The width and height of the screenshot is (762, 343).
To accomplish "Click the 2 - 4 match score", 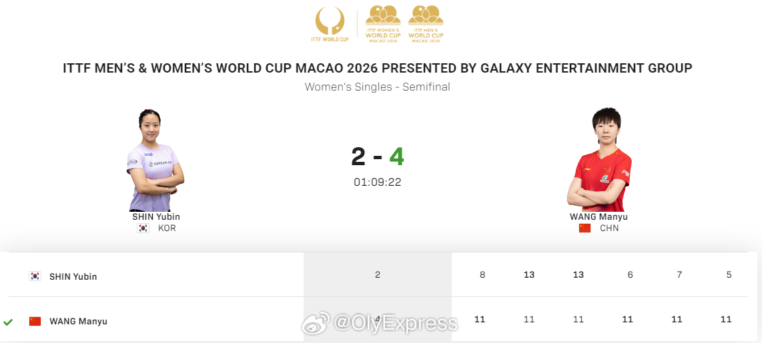I will tap(377, 157).
